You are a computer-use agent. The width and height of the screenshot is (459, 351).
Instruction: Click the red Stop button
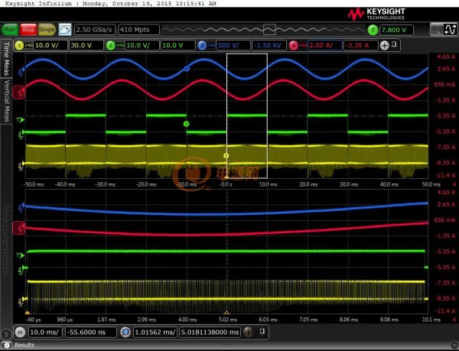[x=28, y=30]
